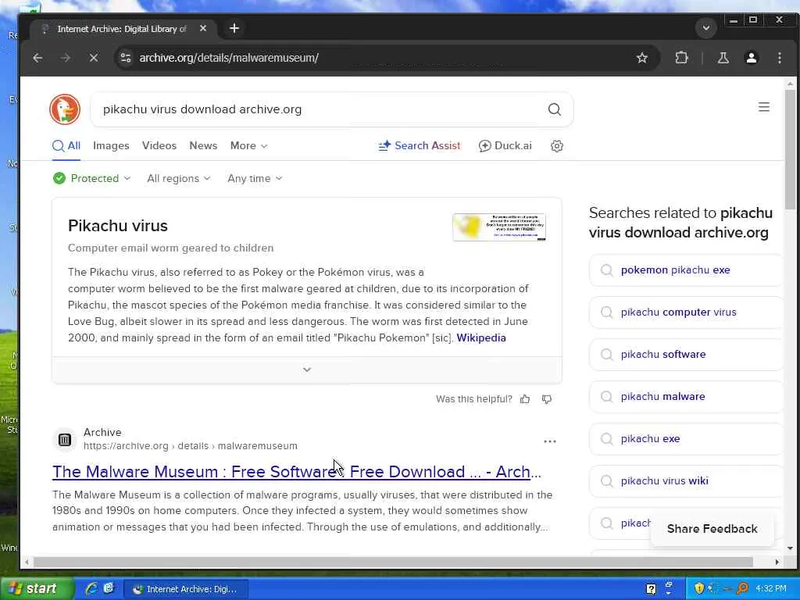Click the browser back arrow
Screen dimensions: 800x600
37,58
